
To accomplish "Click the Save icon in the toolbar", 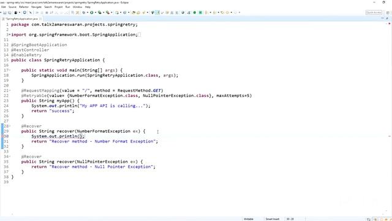I will 5,12.
